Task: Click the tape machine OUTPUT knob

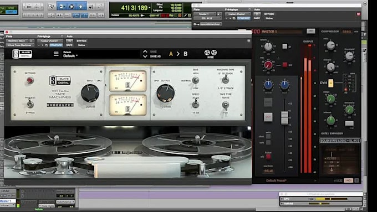Action: (x=166, y=93)
